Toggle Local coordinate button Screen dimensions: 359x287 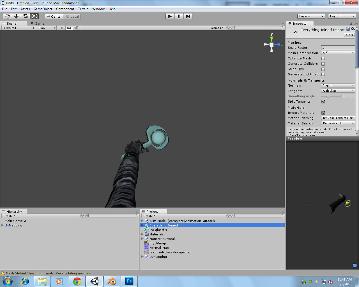coord(72,17)
